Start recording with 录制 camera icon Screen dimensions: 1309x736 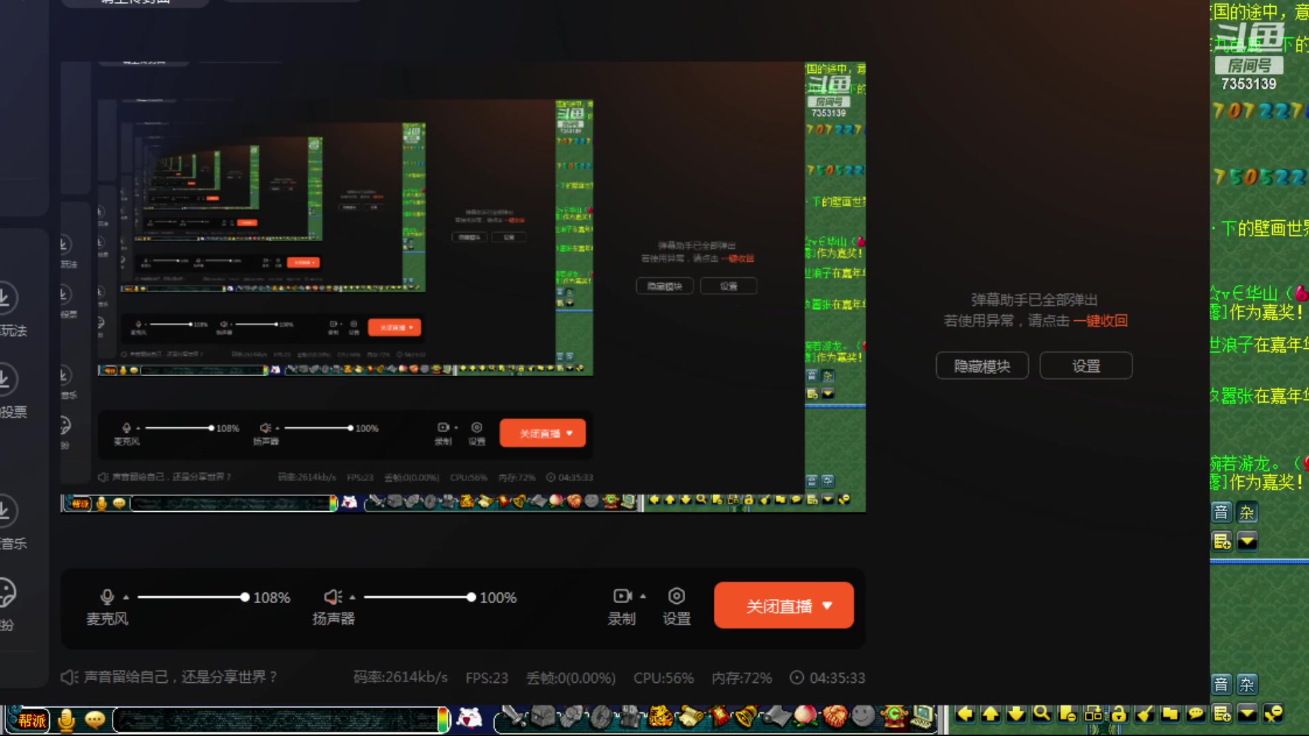point(622,596)
